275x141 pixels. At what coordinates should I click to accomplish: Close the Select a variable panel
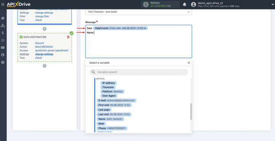189,62
